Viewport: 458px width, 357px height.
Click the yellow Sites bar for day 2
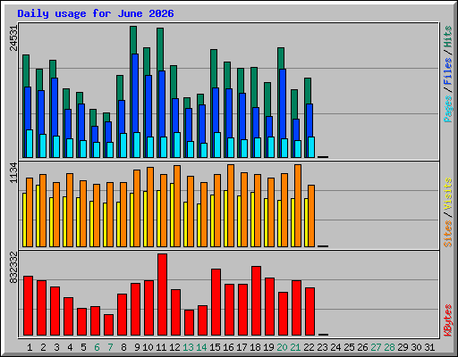38,216
